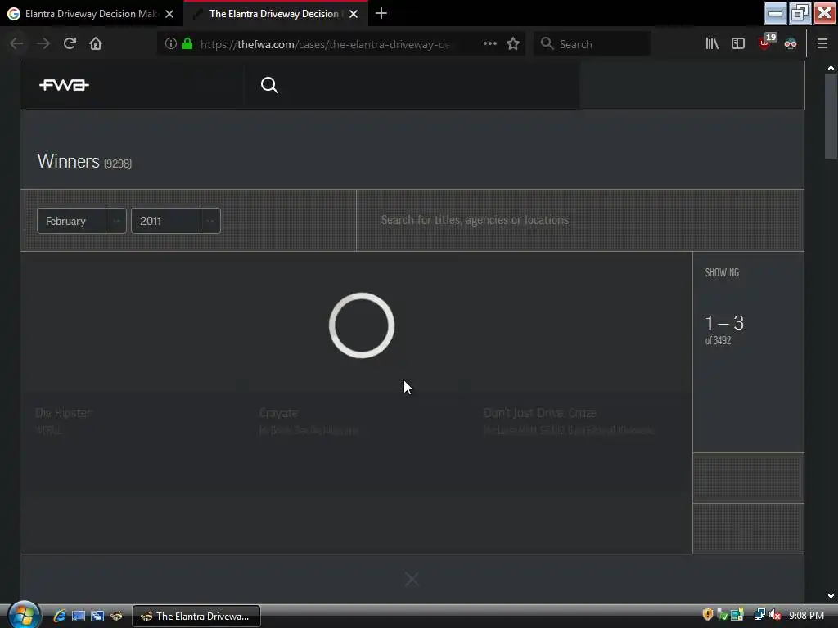Click the Firefox Search box
Screen dimensions: 838x628
(592, 44)
